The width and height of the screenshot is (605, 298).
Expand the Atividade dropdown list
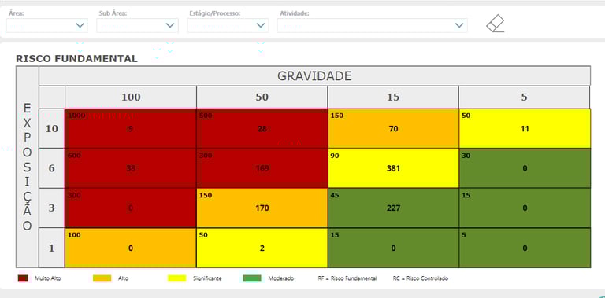pyautogui.click(x=373, y=25)
